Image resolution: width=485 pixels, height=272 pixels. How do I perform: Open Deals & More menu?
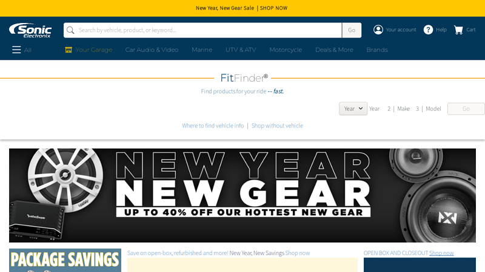click(x=334, y=50)
